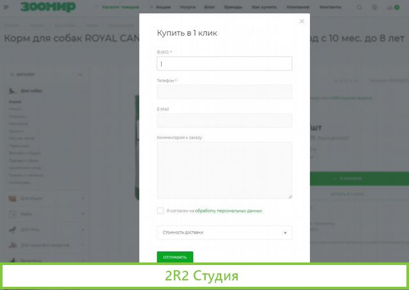Click the rodent icon in sidebar
The image size is (409, 290).
point(12,245)
